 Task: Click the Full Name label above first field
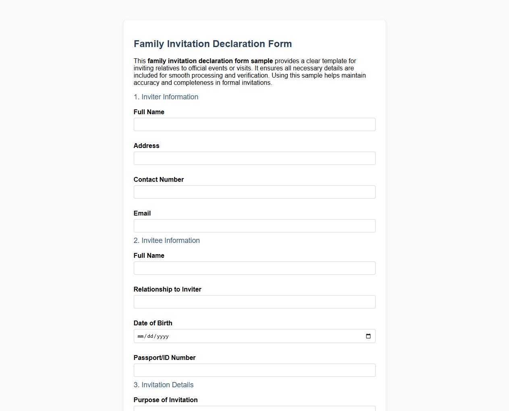pyautogui.click(x=149, y=112)
